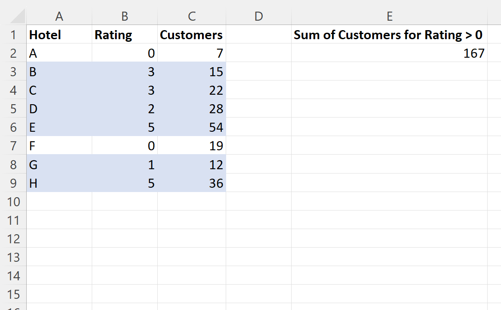The height and width of the screenshot is (310, 501).
Task: Select column header C
Action: pyautogui.click(x=191, y=16)
